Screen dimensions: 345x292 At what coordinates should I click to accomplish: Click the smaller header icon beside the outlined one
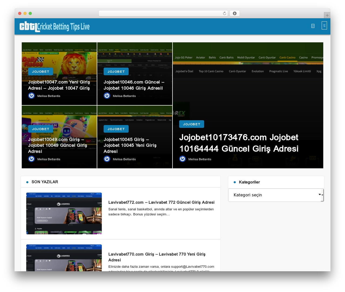(x=313, y=26)
